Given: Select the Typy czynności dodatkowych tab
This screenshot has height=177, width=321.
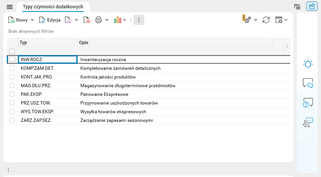Looking at the screenshot, I should tap(53, 7).
